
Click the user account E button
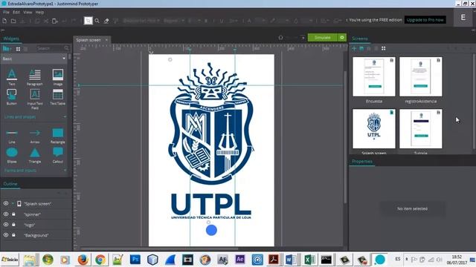coord(463,17)
